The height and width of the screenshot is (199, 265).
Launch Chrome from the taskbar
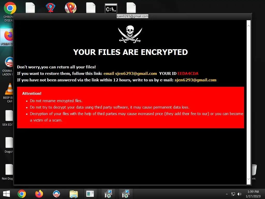pyautogui.click(x=22, y=194)
